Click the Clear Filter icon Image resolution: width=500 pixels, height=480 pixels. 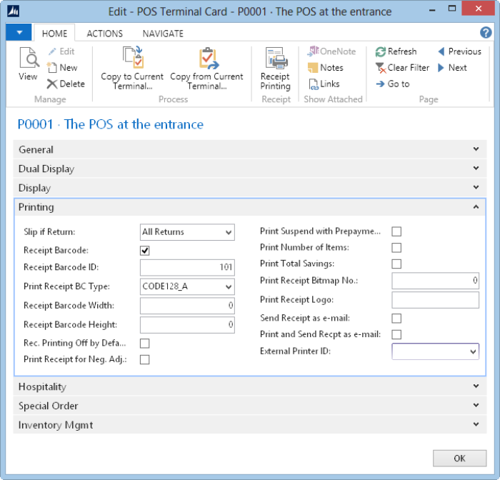point(381,68)
